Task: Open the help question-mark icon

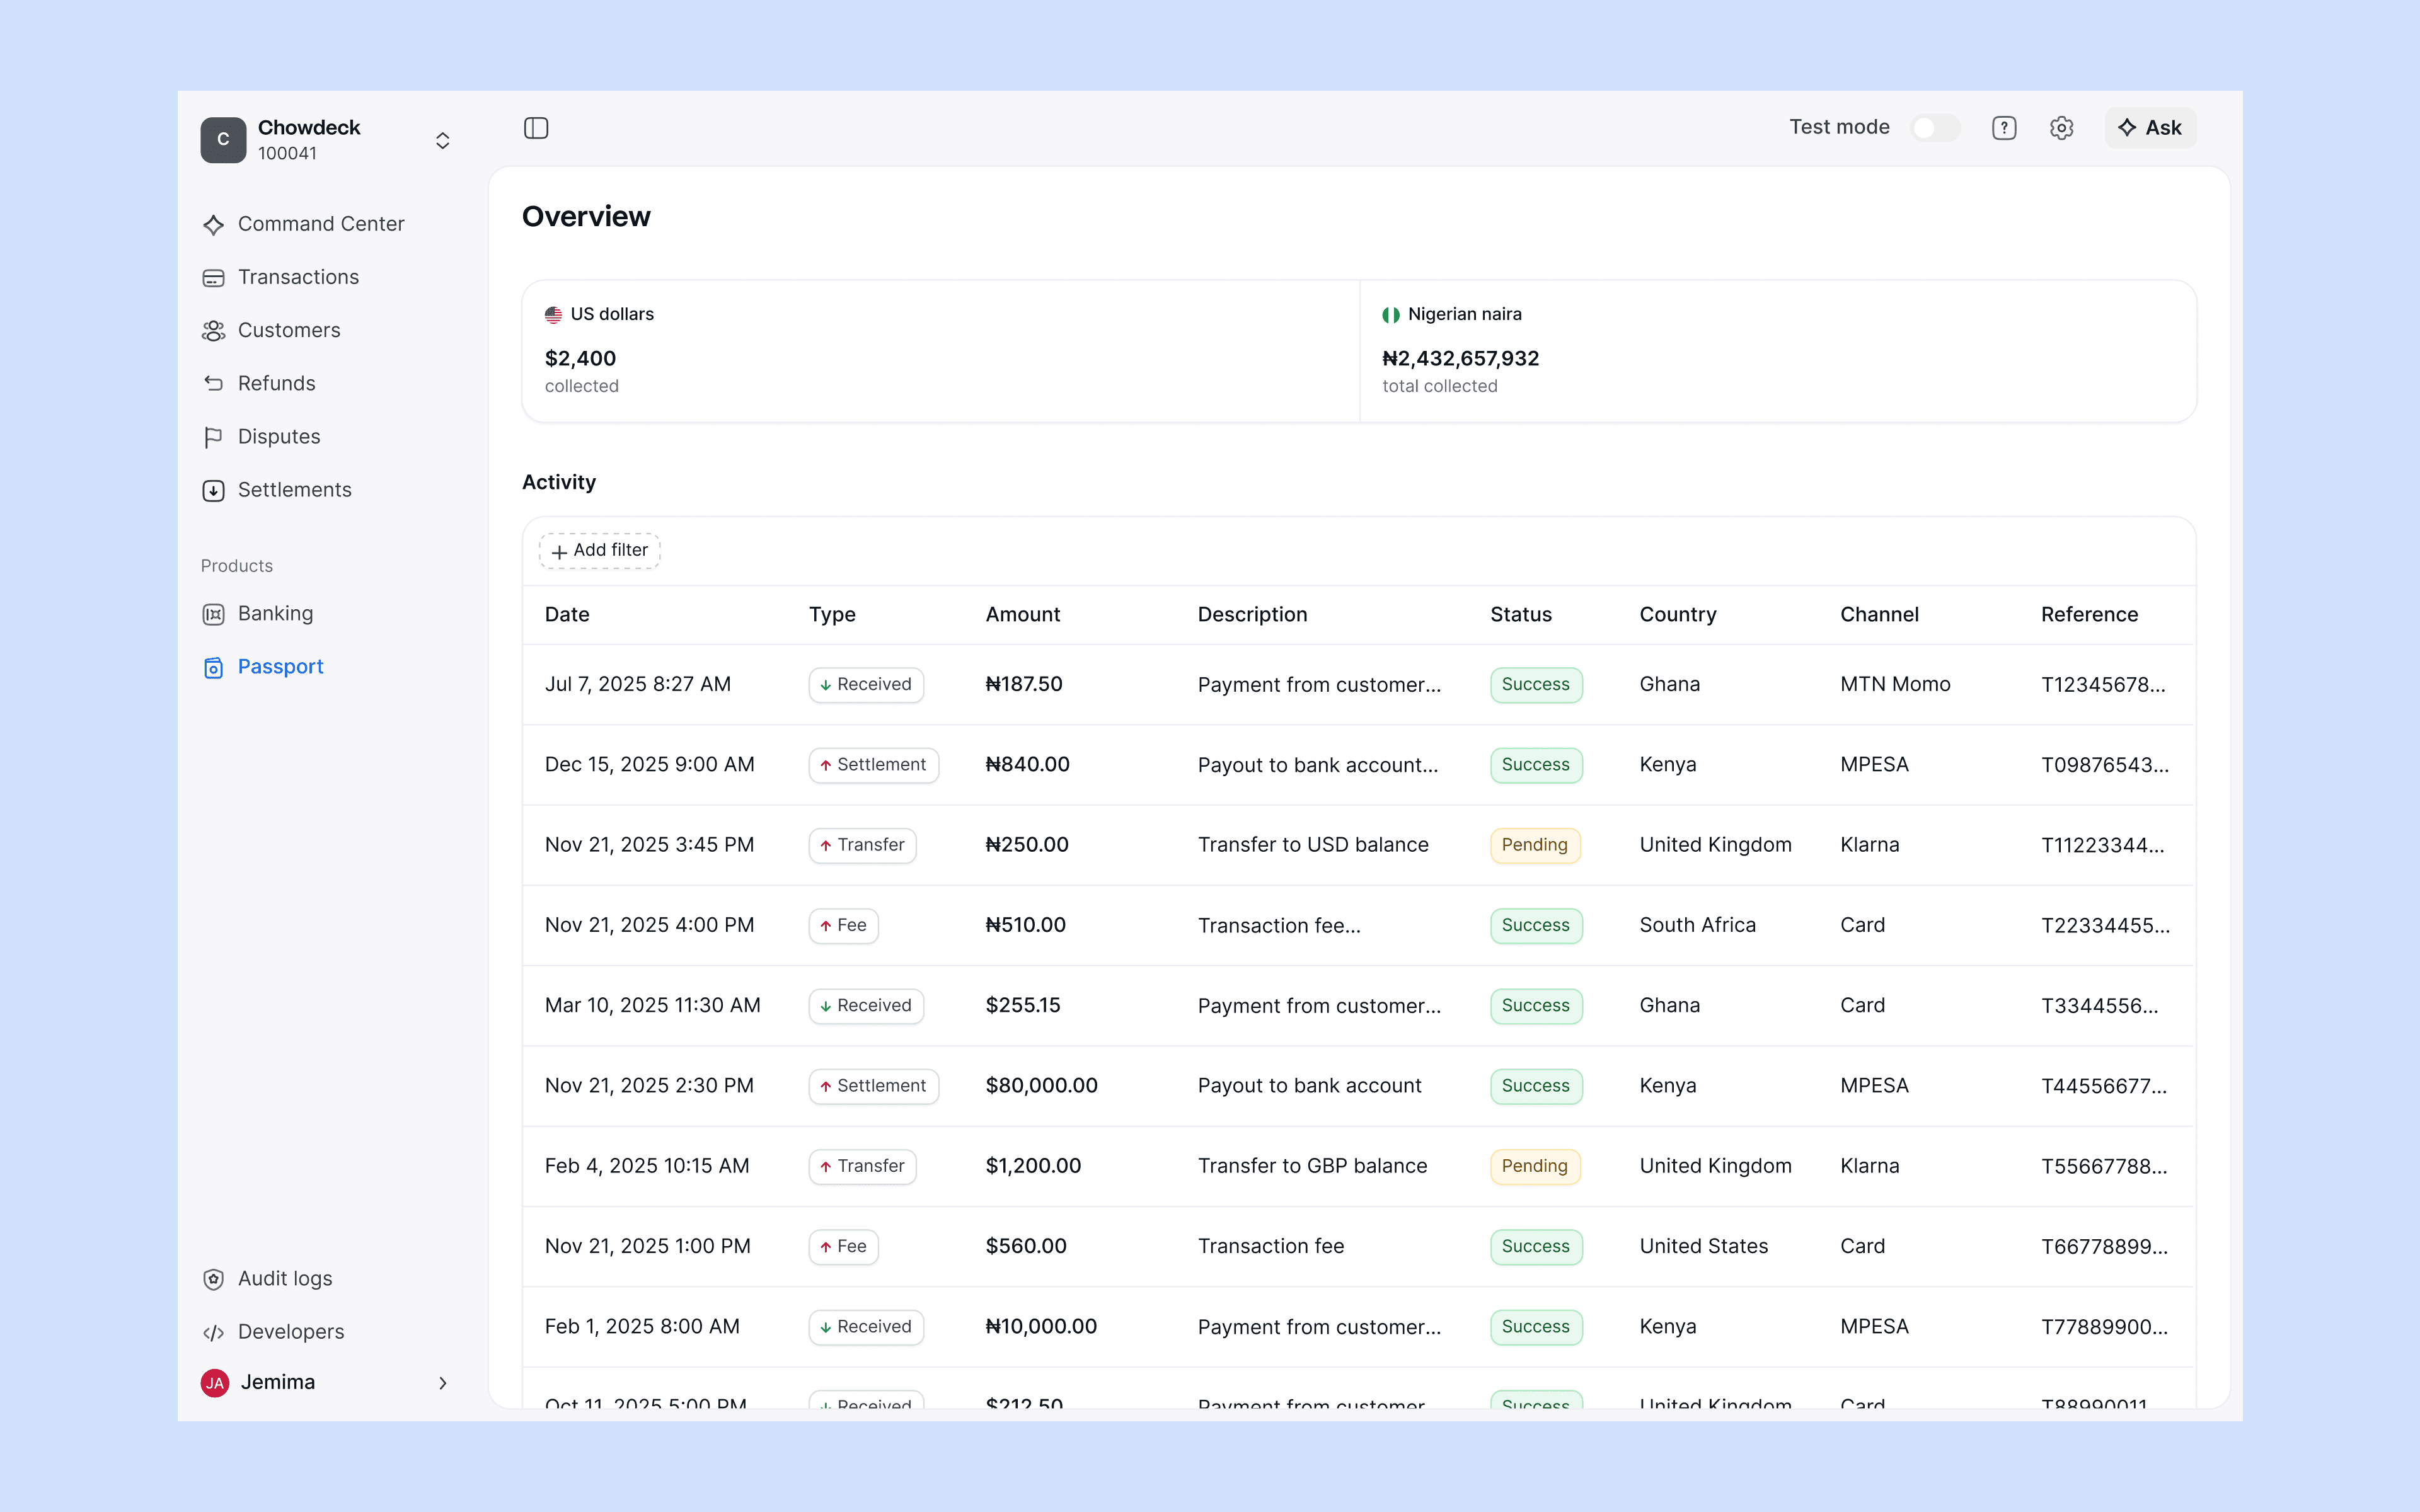Action: click(x=2003, y=128)
